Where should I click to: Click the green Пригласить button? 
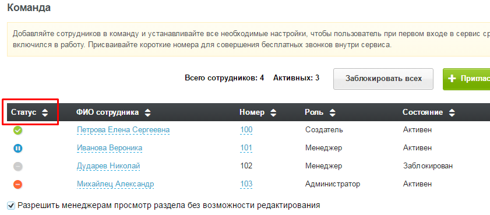[467, 79]
